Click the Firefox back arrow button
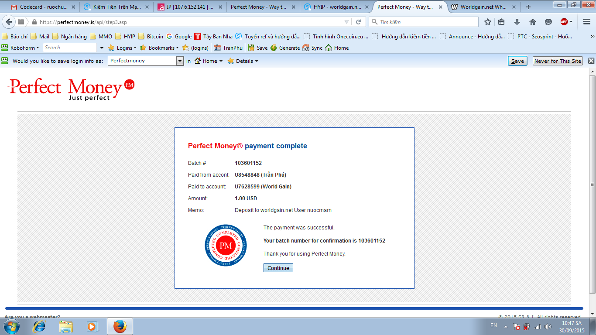The height and width of the screenshot is (335, 596). (9, 22)
